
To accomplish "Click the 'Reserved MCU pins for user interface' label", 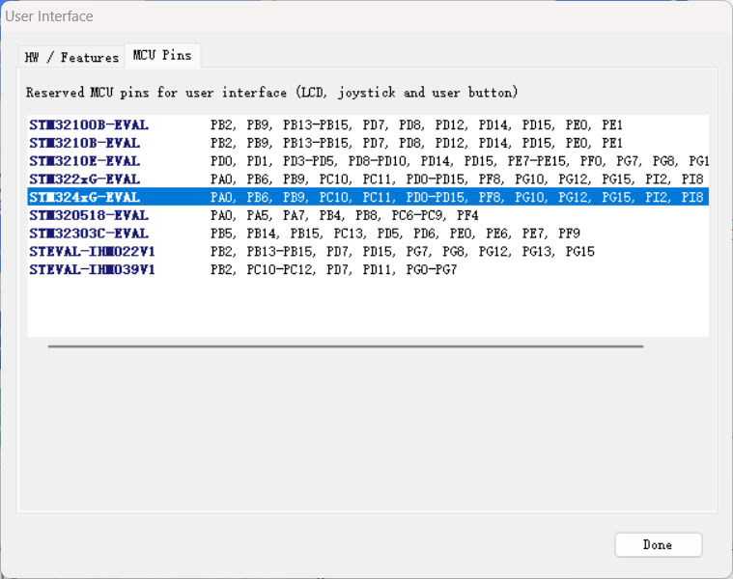I will coord(271,92).
